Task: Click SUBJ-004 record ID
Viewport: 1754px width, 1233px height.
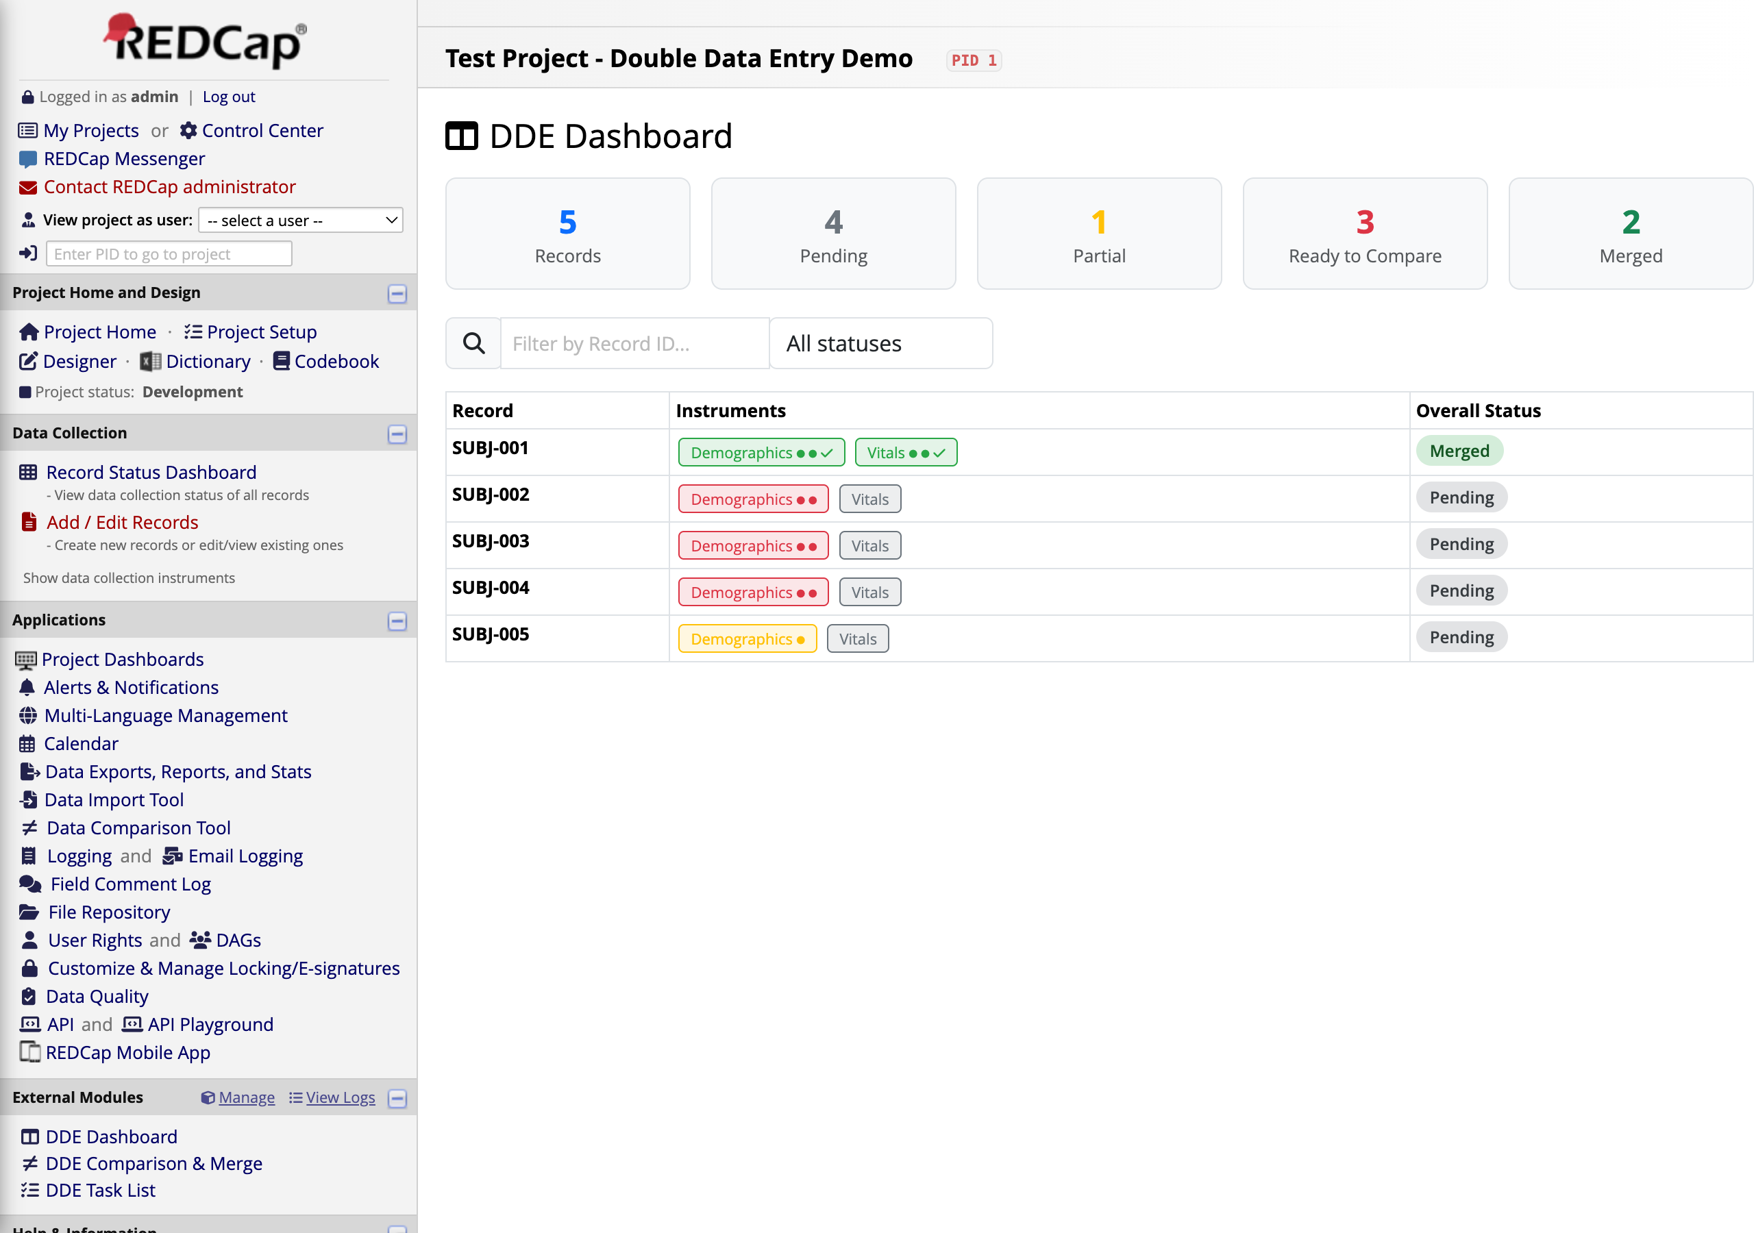Action: [x=491, y=587]
